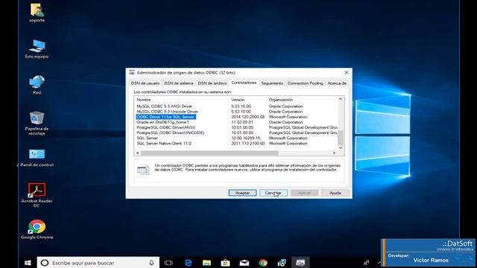Click the horizontal scrollbar thumb in driver list

coord(209,153)
